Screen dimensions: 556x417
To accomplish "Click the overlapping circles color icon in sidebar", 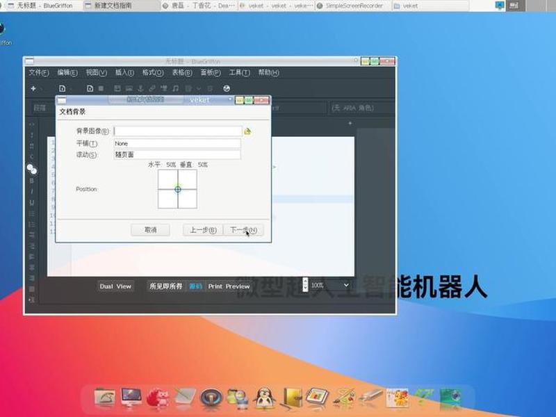I will [32, 170].
